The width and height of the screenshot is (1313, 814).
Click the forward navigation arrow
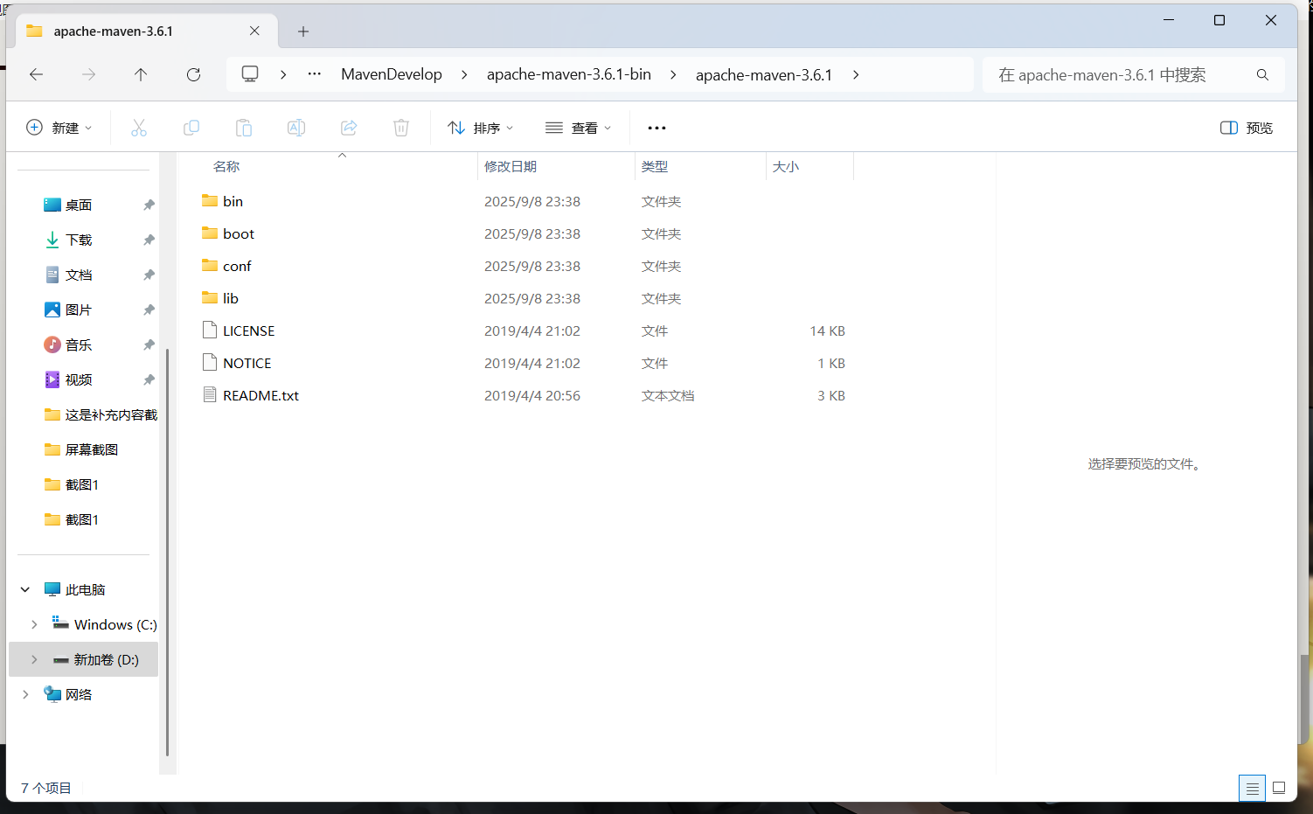(88, 74)
